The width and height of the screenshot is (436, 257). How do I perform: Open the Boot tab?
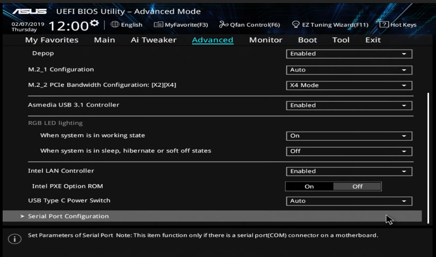307,40
